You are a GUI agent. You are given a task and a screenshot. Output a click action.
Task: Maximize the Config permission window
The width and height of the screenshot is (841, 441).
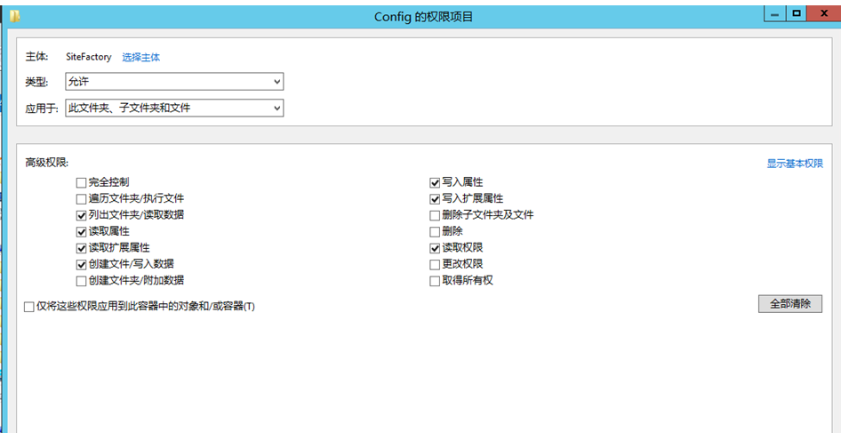[x=797, y=13]
